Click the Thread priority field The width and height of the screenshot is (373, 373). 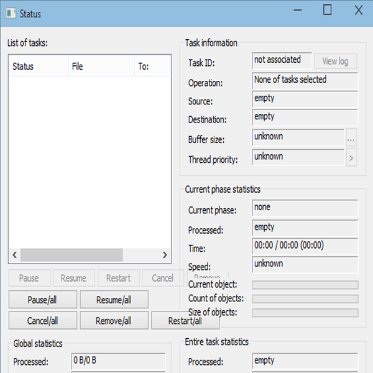click(x=298, y=157)
